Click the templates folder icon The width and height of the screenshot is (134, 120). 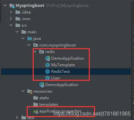(36, 105)
